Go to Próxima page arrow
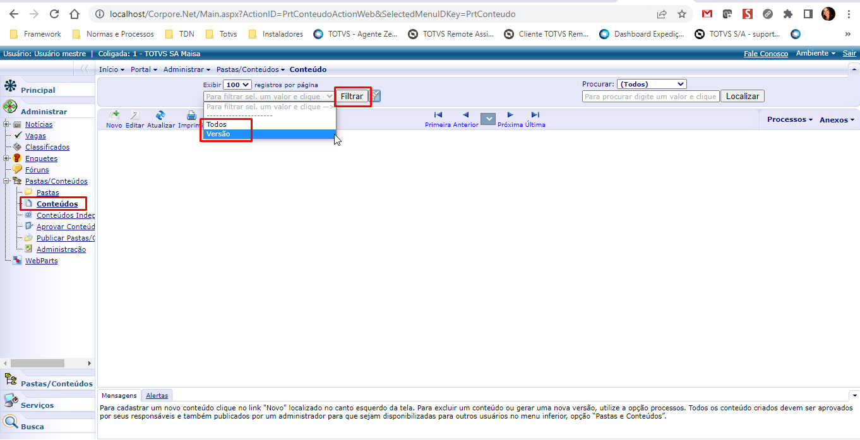This screenshot has width=860, height=440. 510,115
